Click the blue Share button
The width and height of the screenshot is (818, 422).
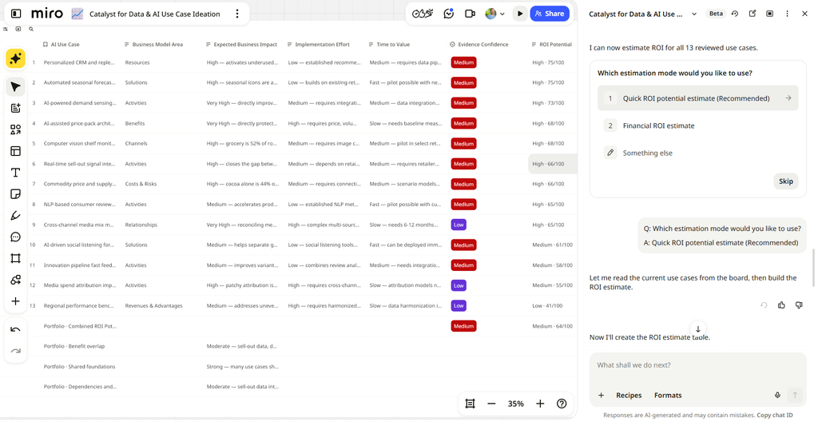[550, 14]
